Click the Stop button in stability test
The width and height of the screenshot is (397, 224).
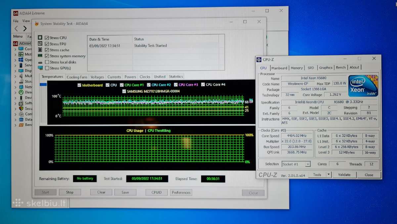click(x=70, y=192)
